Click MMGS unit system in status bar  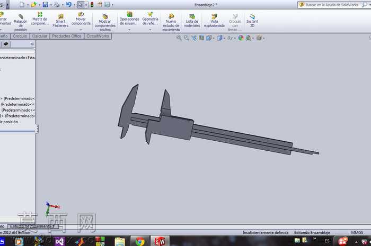(x=357, y=233)
